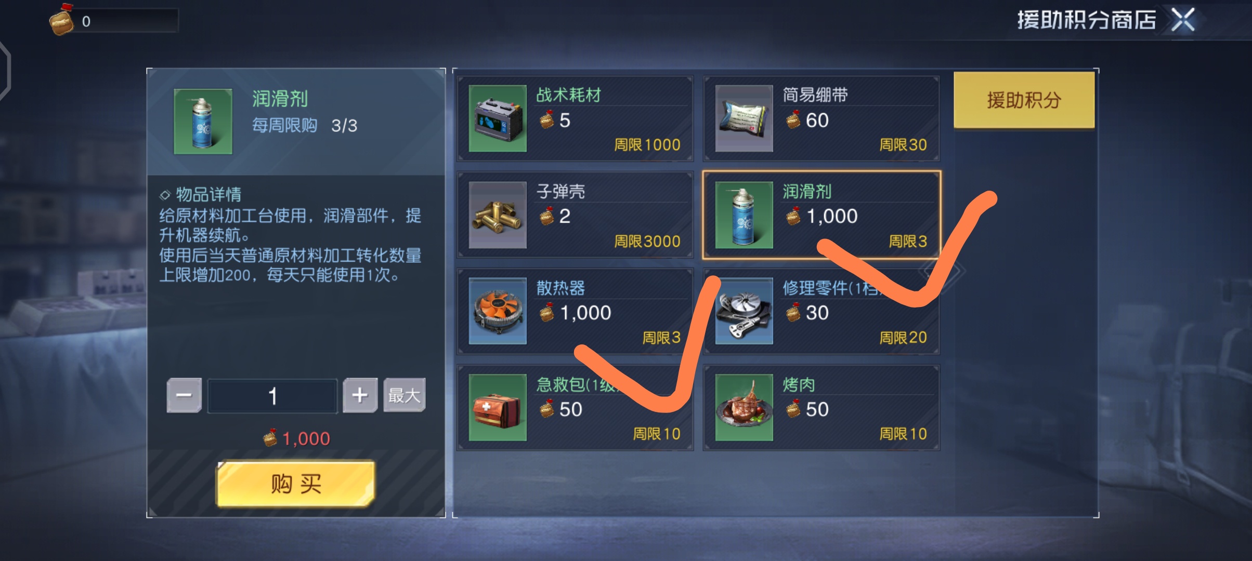Image resolution: width=1252 pixels, height=561 pixels.
Task: Select the 简易绷带 bandage item icon
Action: [x=744, y=118]
